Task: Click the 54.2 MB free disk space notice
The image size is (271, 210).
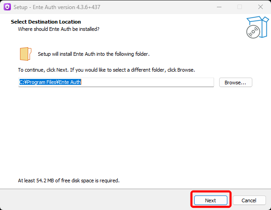Action: [69, 181]
